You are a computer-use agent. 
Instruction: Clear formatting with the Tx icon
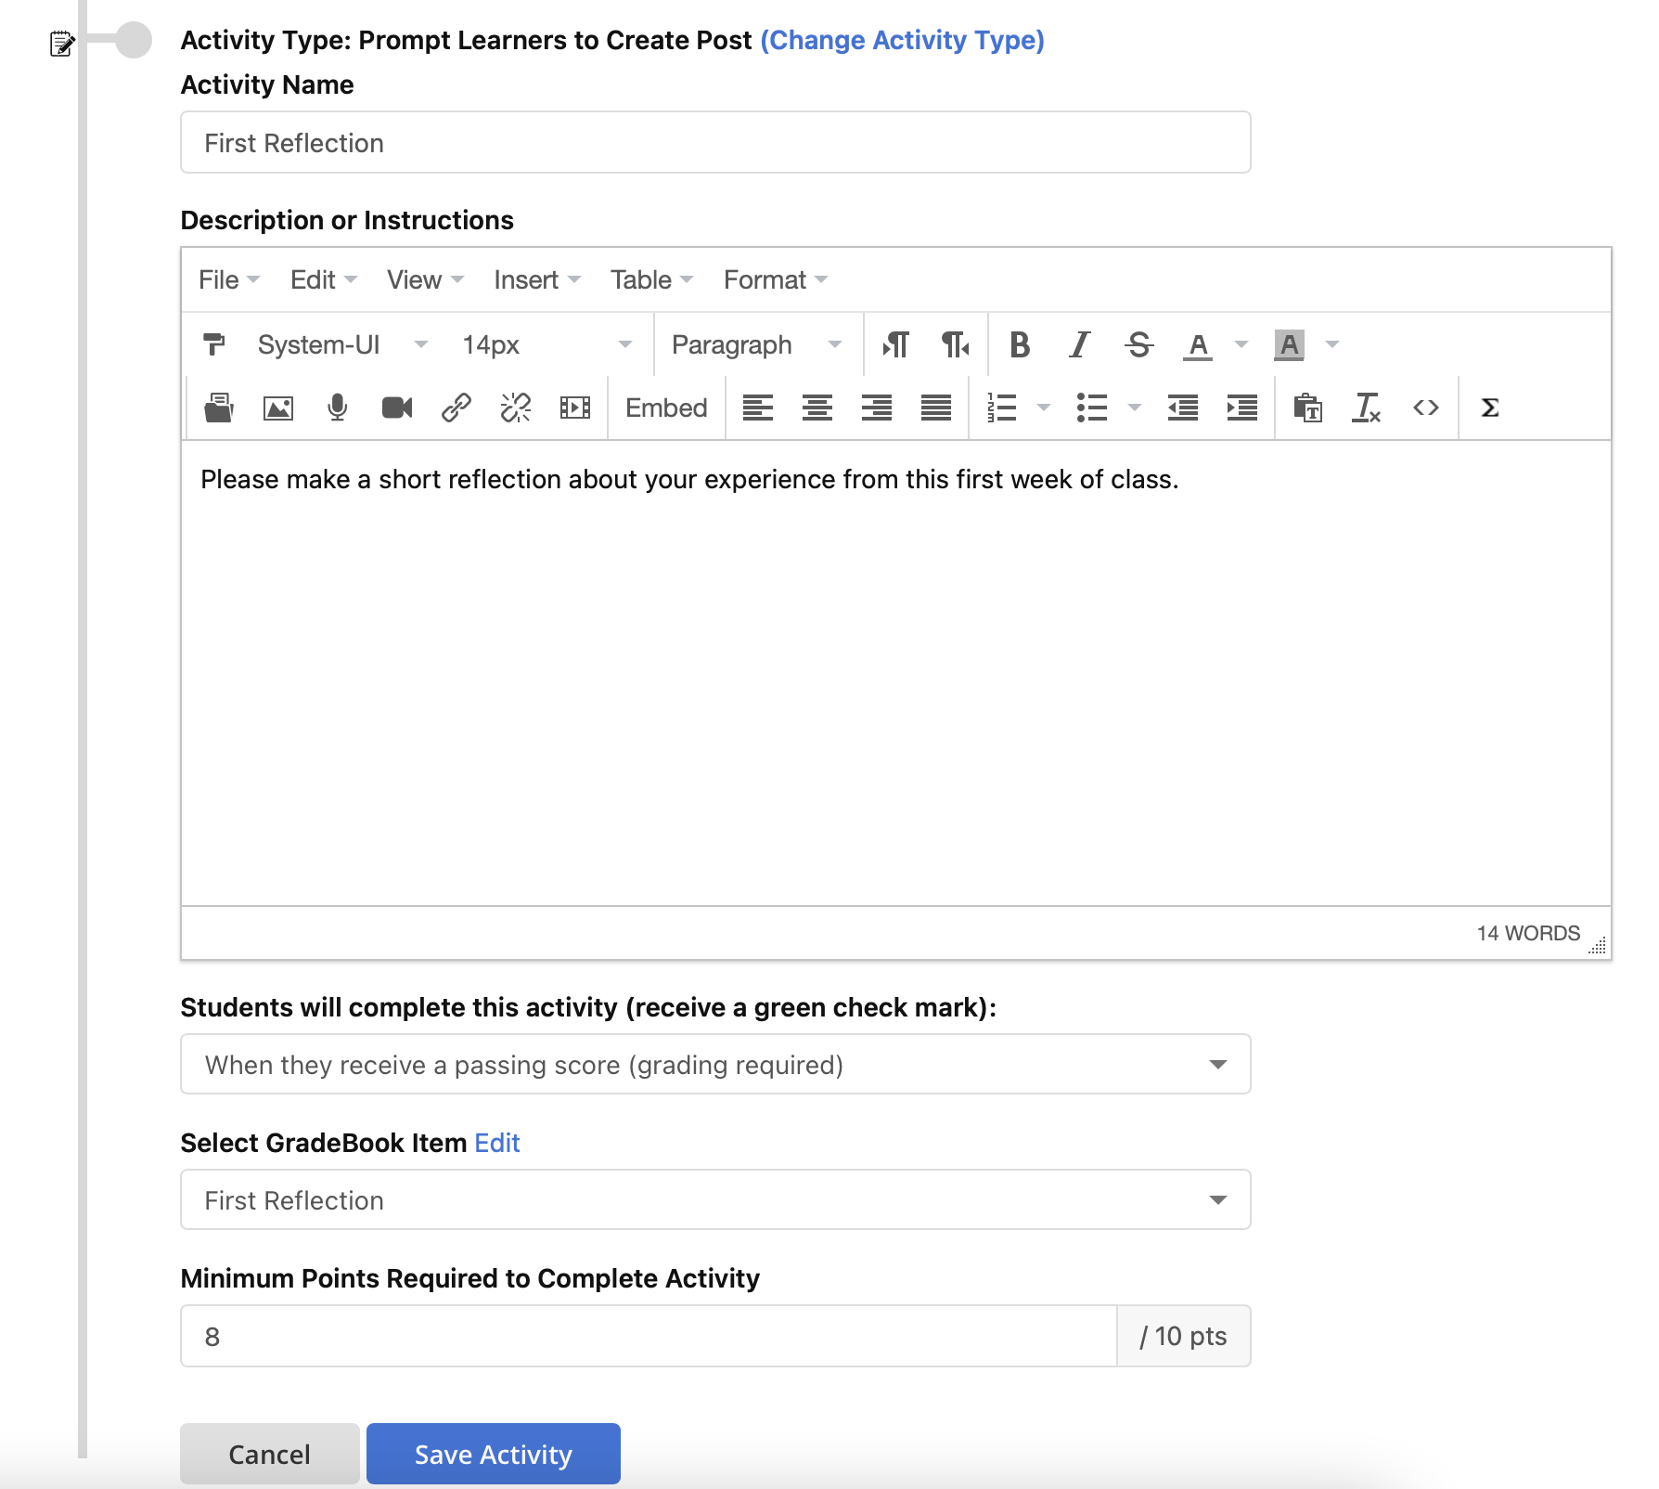(x=1368, y=408)
